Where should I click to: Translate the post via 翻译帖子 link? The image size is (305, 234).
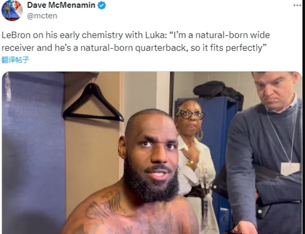pos(15,60)
